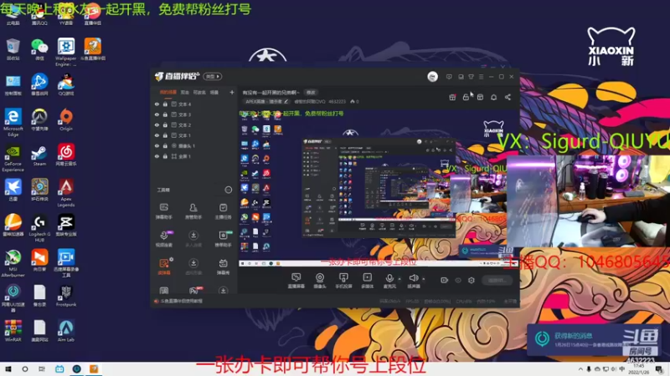The image size is (670, 376).
Task: Open Douyu notification popup 获得新的消息
Action: tap(594, 340)
